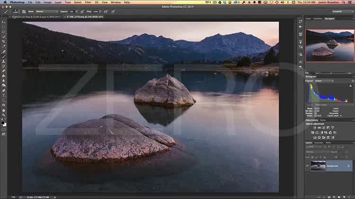Select the Dodge tool
355x199 pixels.
pyautogui.click(x=4, y=86)
